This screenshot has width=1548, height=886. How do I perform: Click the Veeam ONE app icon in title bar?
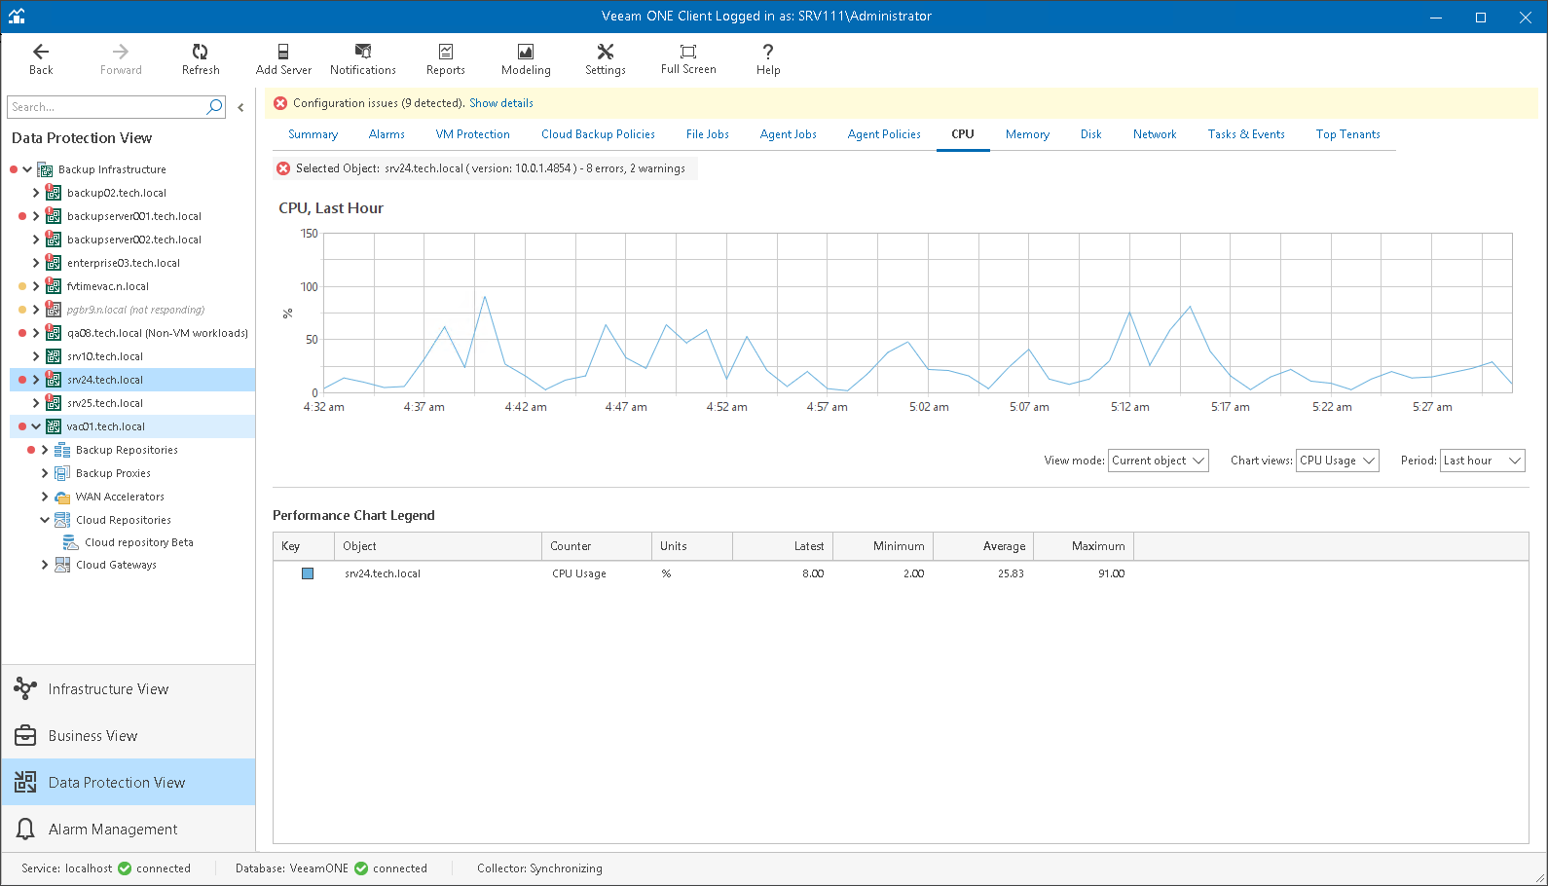click(17, 17)
